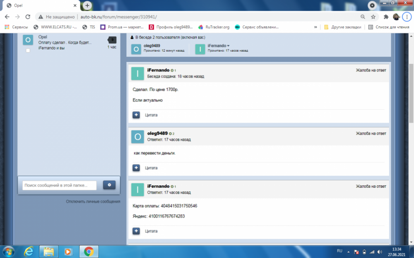Open the iFernando author name on the payment card message

pos(158,186)
